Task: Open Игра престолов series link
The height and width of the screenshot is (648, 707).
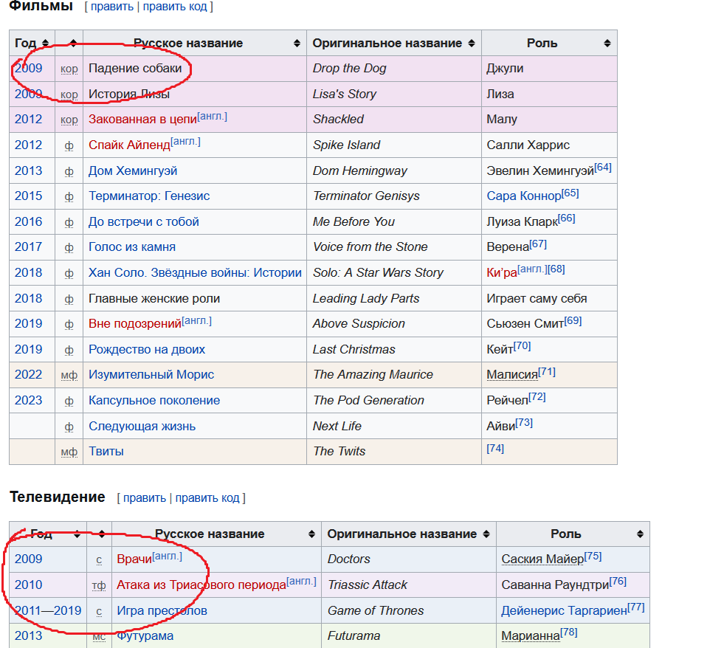Action: (162, 610)
